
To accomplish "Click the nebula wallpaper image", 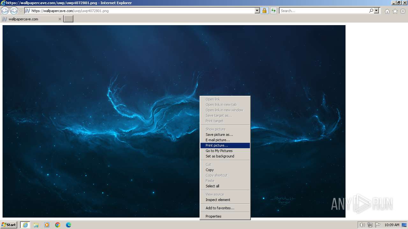I will [x=174, y=121].
